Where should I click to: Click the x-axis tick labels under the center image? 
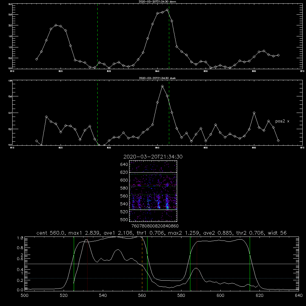point(155,226)
